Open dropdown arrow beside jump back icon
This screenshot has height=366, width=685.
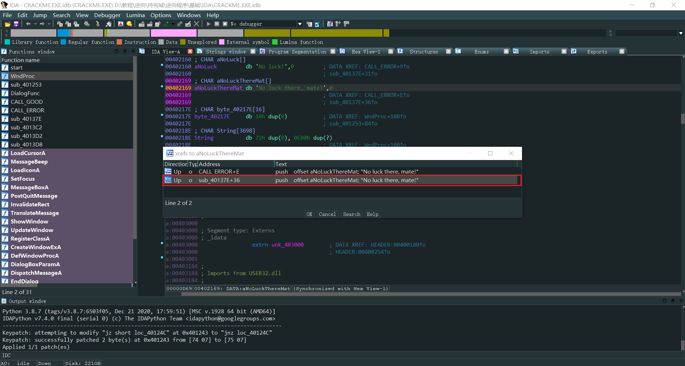point(35,24)
